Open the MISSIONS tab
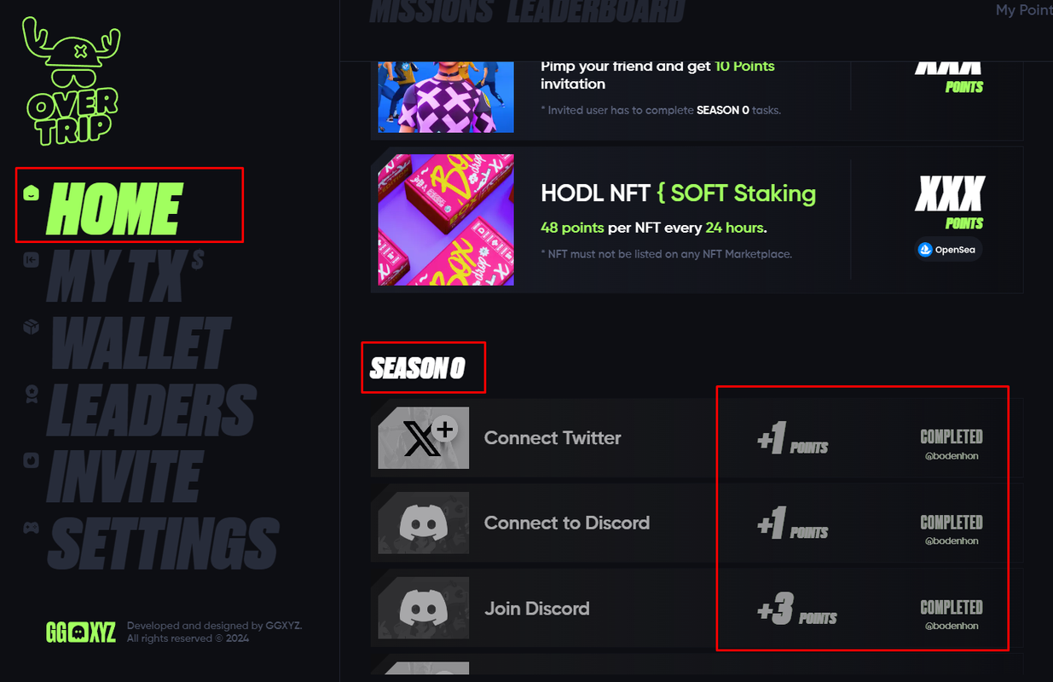This screenshot has height=682, width=1053. 431,11
